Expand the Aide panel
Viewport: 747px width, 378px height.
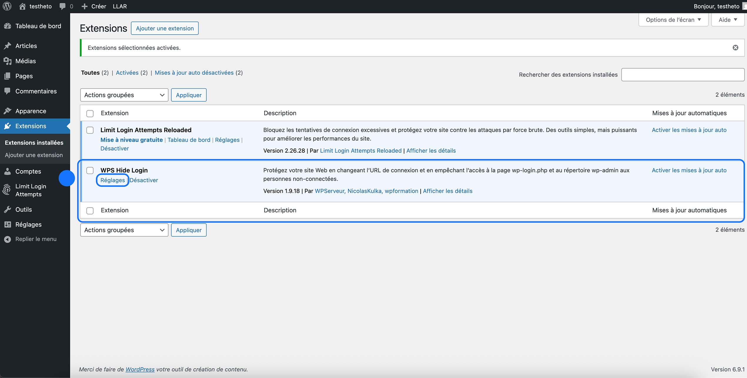[728, 19]
